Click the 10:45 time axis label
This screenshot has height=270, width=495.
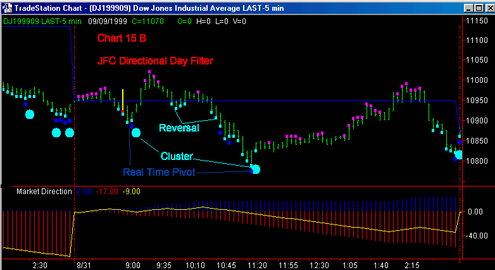point(225,266)
